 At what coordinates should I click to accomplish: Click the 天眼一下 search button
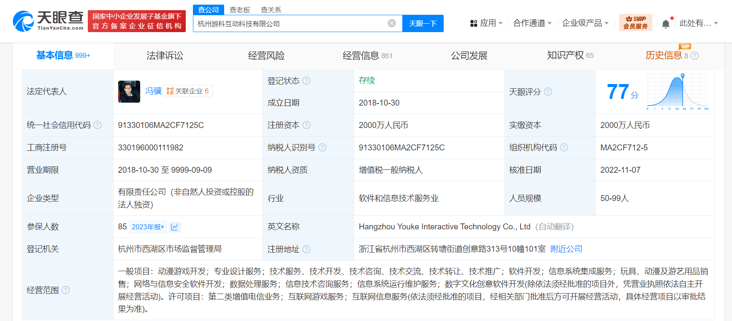[423, 24]
